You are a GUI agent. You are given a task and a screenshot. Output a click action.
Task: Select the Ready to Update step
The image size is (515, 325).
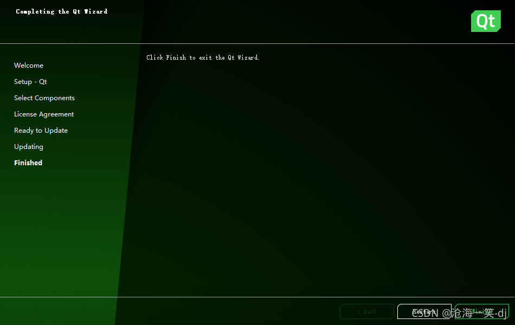click(x=41, y=131)
